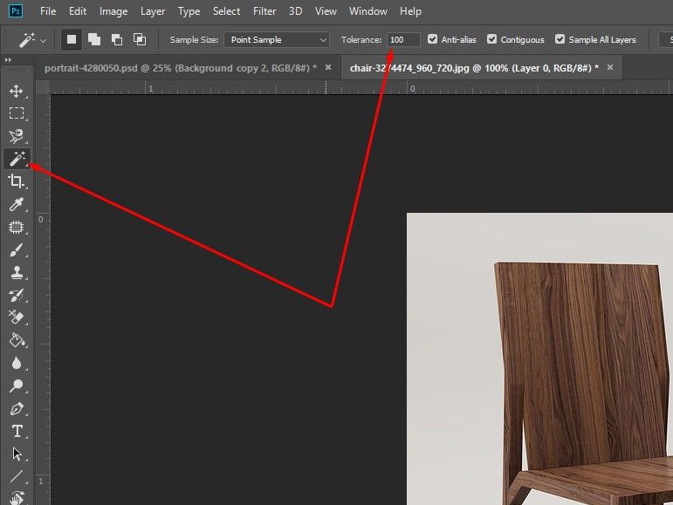Screen dimensions: 673x505
Task: Select the Brush tool
Action: coord(16,251)
